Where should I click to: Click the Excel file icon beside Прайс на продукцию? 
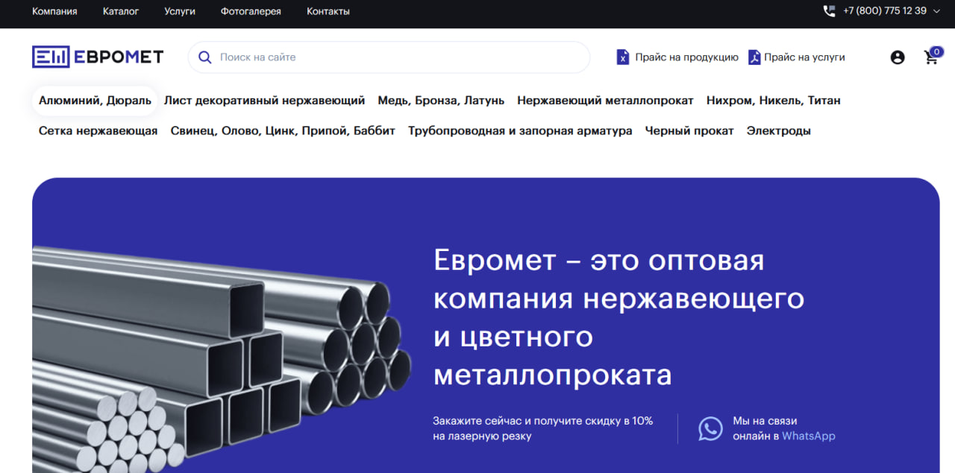click(623, 57)
